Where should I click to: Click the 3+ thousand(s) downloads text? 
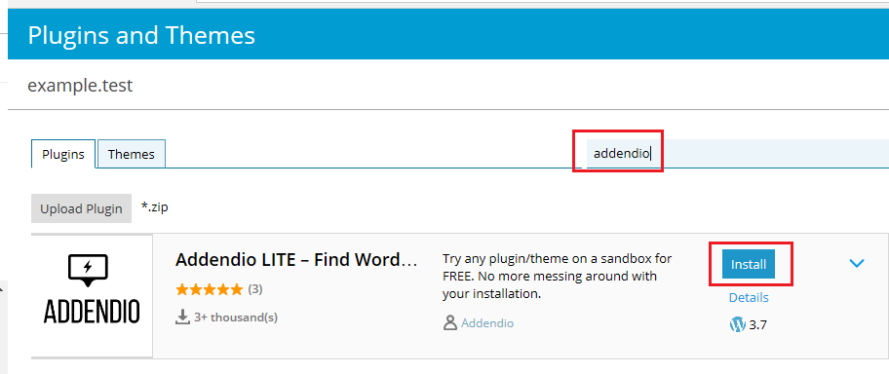click(x=236, y=318)
